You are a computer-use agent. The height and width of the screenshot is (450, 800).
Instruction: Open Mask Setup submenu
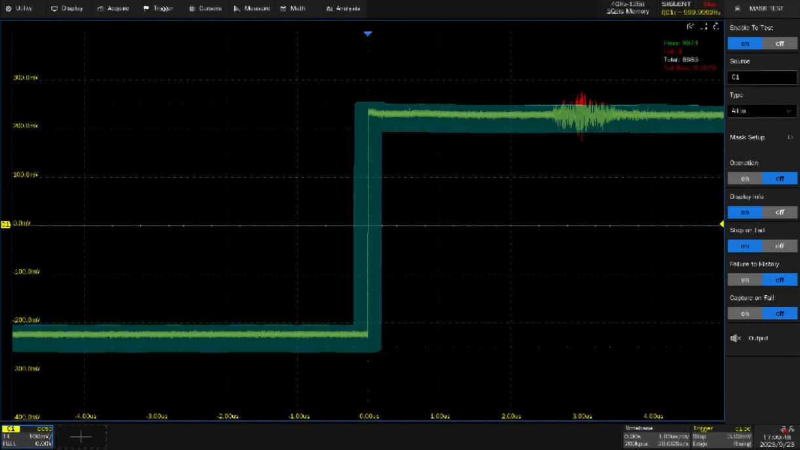pos(762,138)
